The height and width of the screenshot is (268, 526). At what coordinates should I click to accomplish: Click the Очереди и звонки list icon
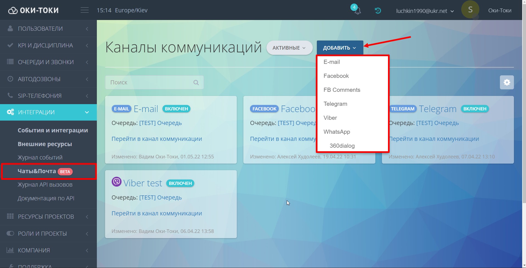pyautogui.click(x=10, y=62)
